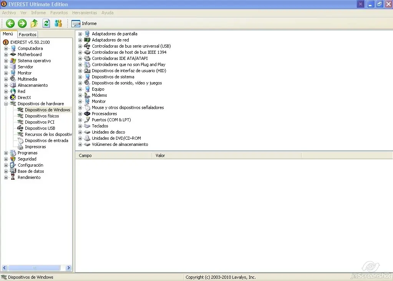Expand Dispositivos de sistema category
This screenshot has width=393, height=281.
80,77
